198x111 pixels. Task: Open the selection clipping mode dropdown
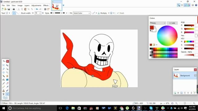[114, 13]
